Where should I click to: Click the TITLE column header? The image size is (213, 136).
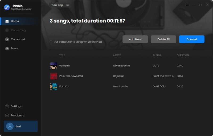click(62, 55)
